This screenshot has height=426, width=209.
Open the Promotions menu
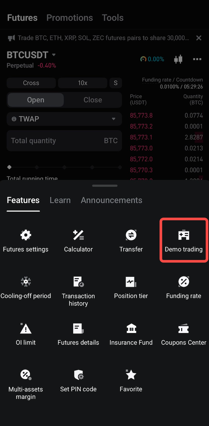(70, 18)
